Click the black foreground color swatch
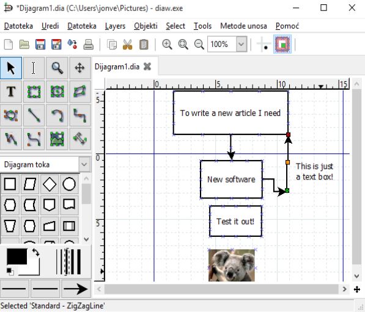This screenshot has width=365, height=312. (x=17, y=256)
